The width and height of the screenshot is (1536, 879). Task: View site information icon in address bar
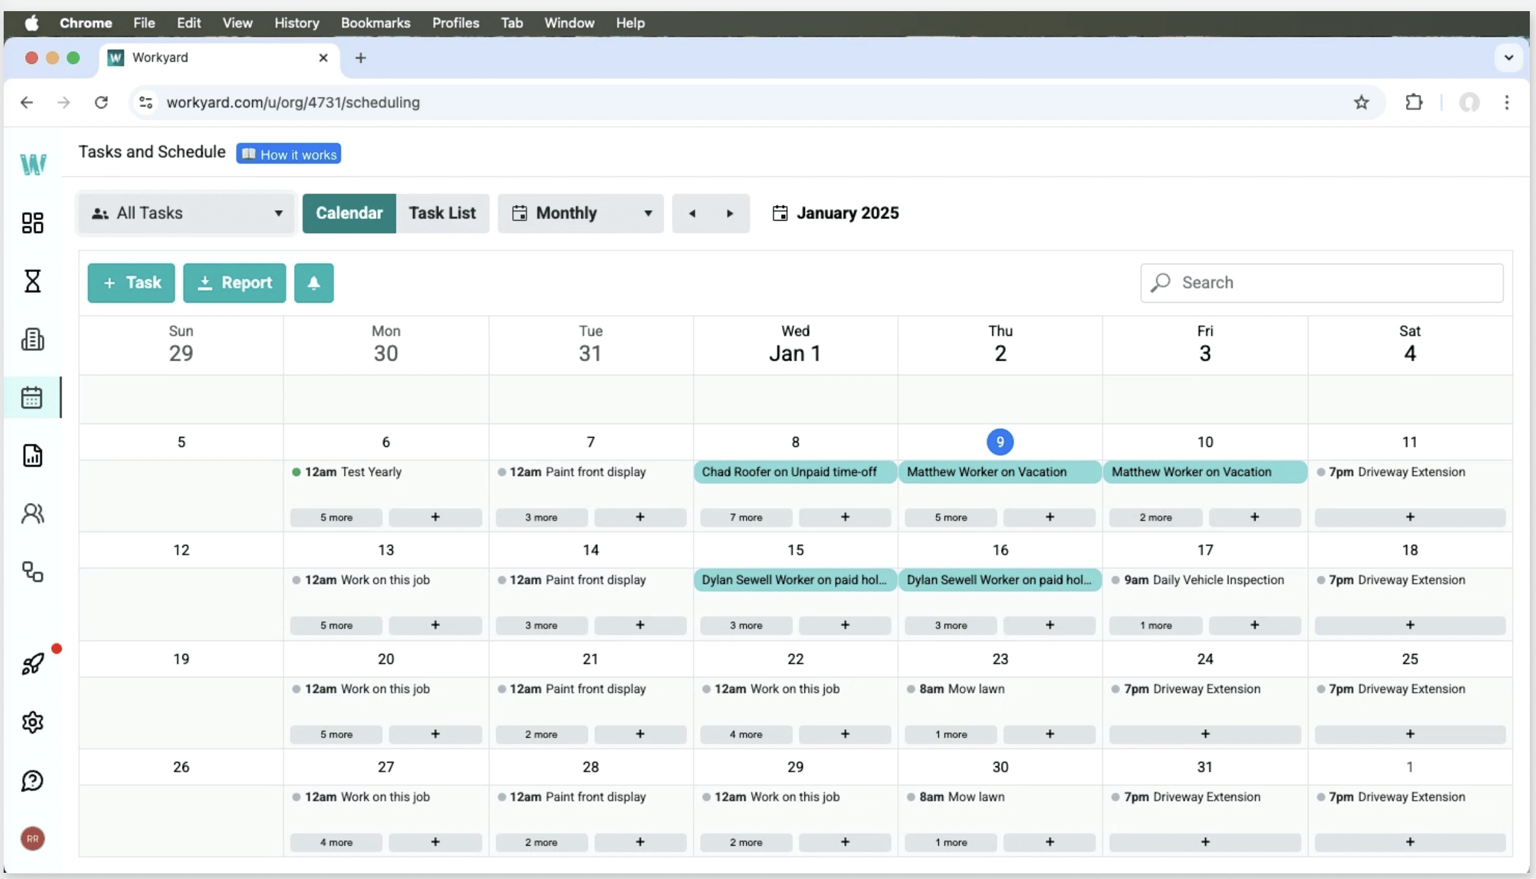click(x=145, y=102)
